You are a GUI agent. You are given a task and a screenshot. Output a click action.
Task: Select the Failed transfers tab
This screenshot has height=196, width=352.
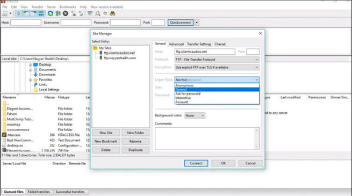(x=39, y=192)
